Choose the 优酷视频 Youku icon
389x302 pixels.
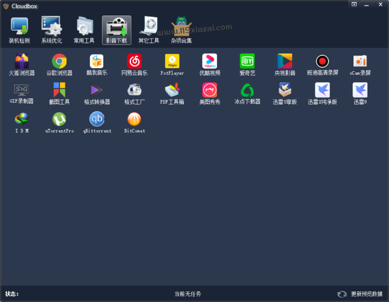(210, 61)
